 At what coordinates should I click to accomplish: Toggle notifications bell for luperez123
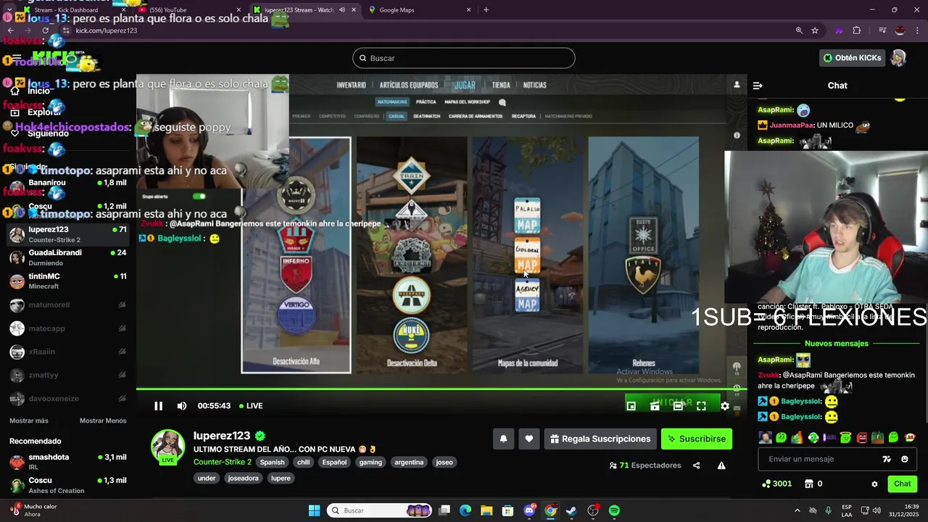503,439
